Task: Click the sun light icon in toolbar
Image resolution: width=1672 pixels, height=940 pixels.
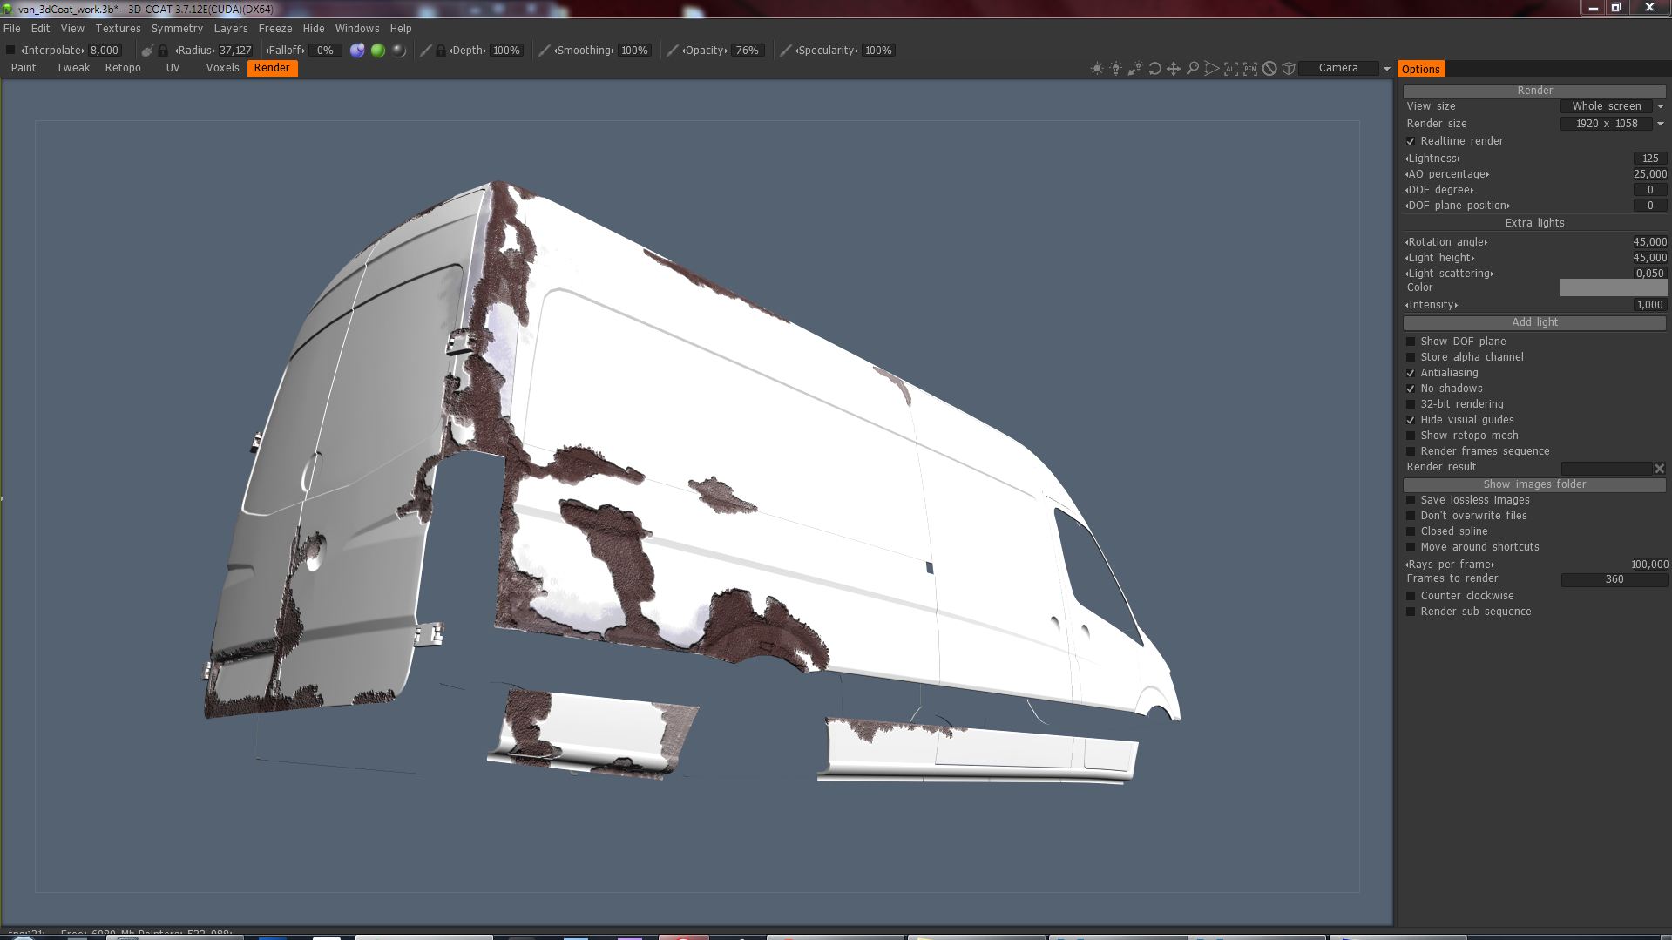Action: coord(1097,68)
